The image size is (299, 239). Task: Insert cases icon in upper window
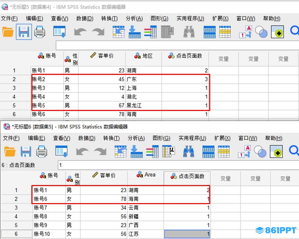[209, 32]
